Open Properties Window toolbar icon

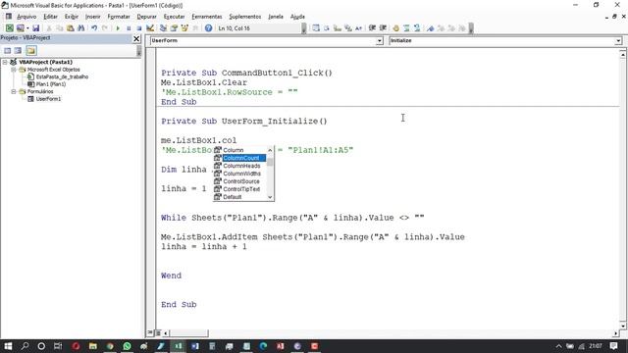(x=174, y=28)
